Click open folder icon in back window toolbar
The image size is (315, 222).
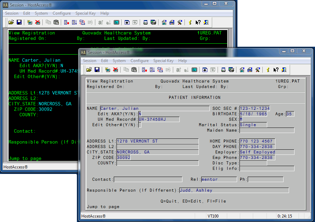click(11, 22)
